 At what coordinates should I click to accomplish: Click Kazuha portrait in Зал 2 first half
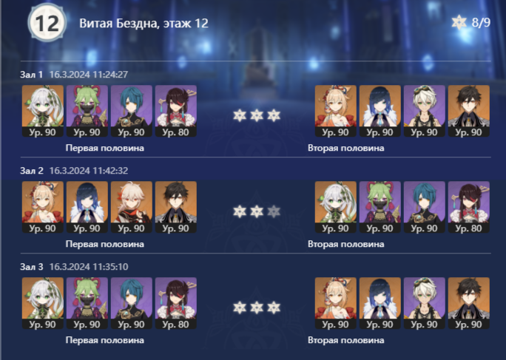[x=132, y=207]
